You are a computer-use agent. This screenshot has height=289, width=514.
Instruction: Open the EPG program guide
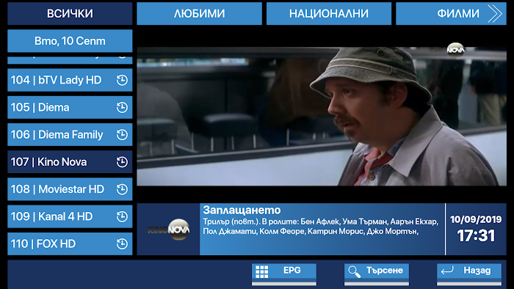(x=284, y=274)
